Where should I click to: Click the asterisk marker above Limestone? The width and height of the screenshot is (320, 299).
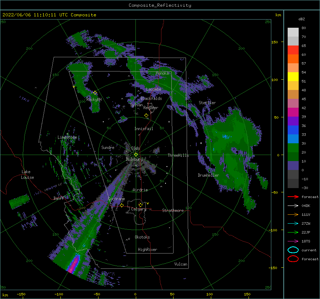[67, 134]
